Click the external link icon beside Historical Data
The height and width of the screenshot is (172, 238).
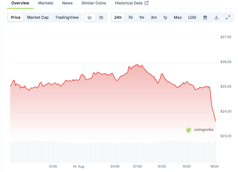[147, 3]
